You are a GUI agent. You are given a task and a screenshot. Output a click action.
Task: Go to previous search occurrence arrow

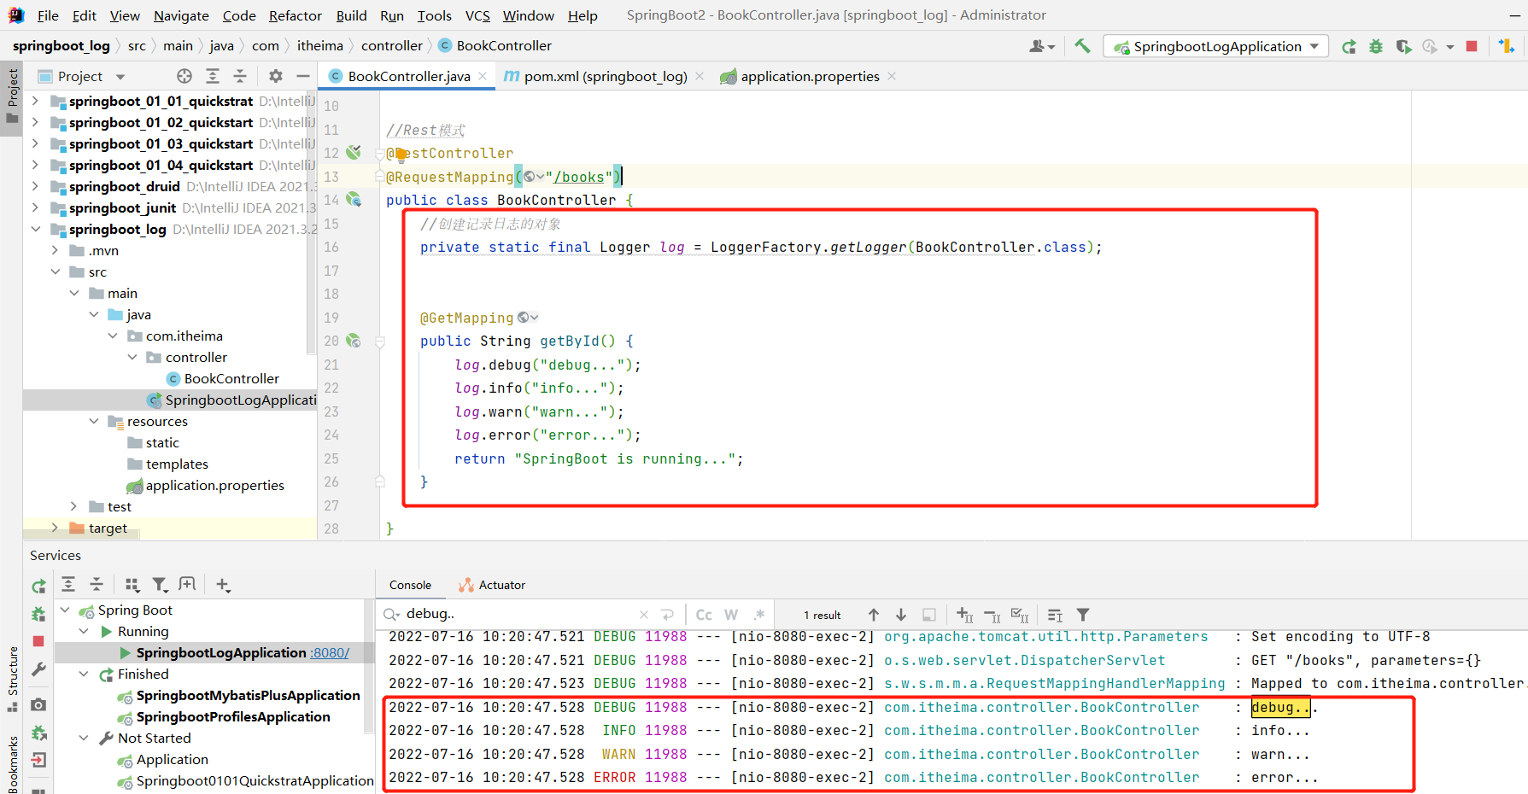tap(873, 615)
